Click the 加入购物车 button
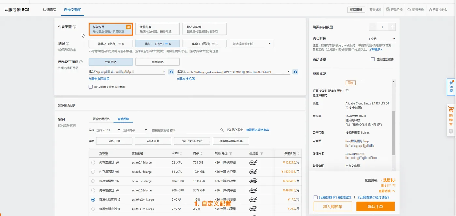 (333, 207)
